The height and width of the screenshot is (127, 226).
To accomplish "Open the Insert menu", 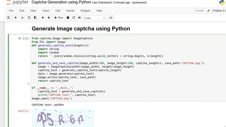I will point(46,11).
